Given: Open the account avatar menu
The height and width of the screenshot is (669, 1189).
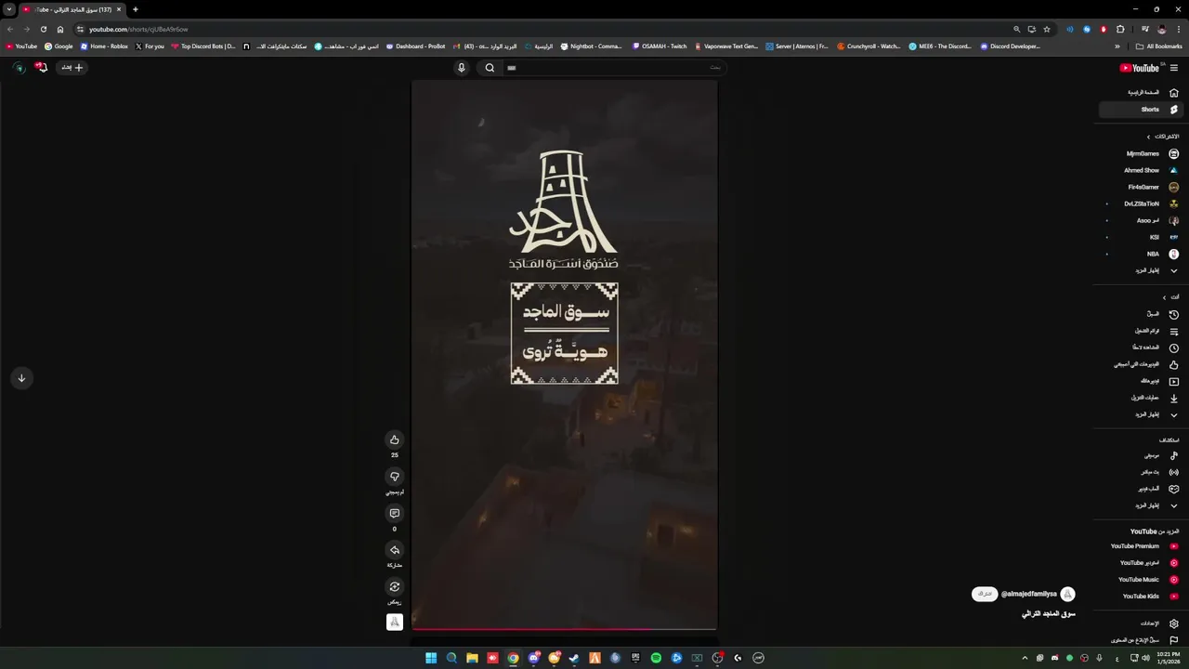Looking at the screenshot, I should point(19,68).
